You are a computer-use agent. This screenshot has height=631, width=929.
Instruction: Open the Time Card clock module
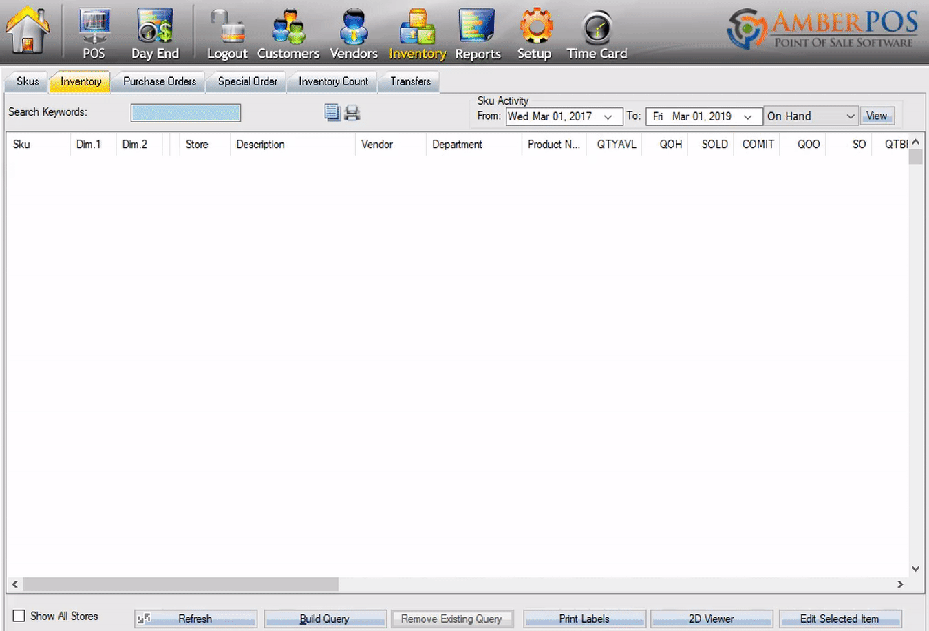click(597, 34)
